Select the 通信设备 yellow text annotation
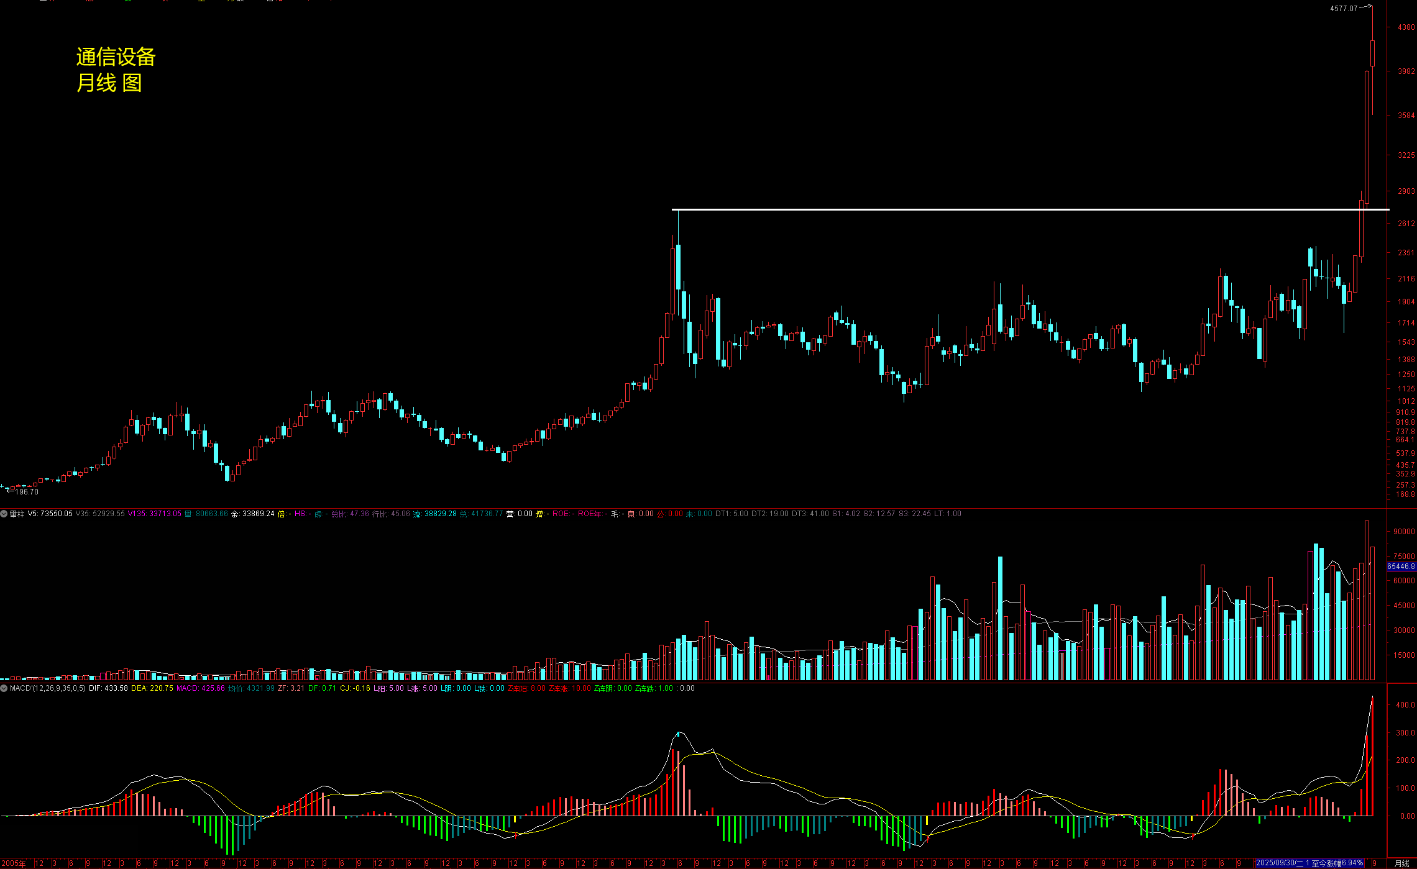 coord(116,57)
